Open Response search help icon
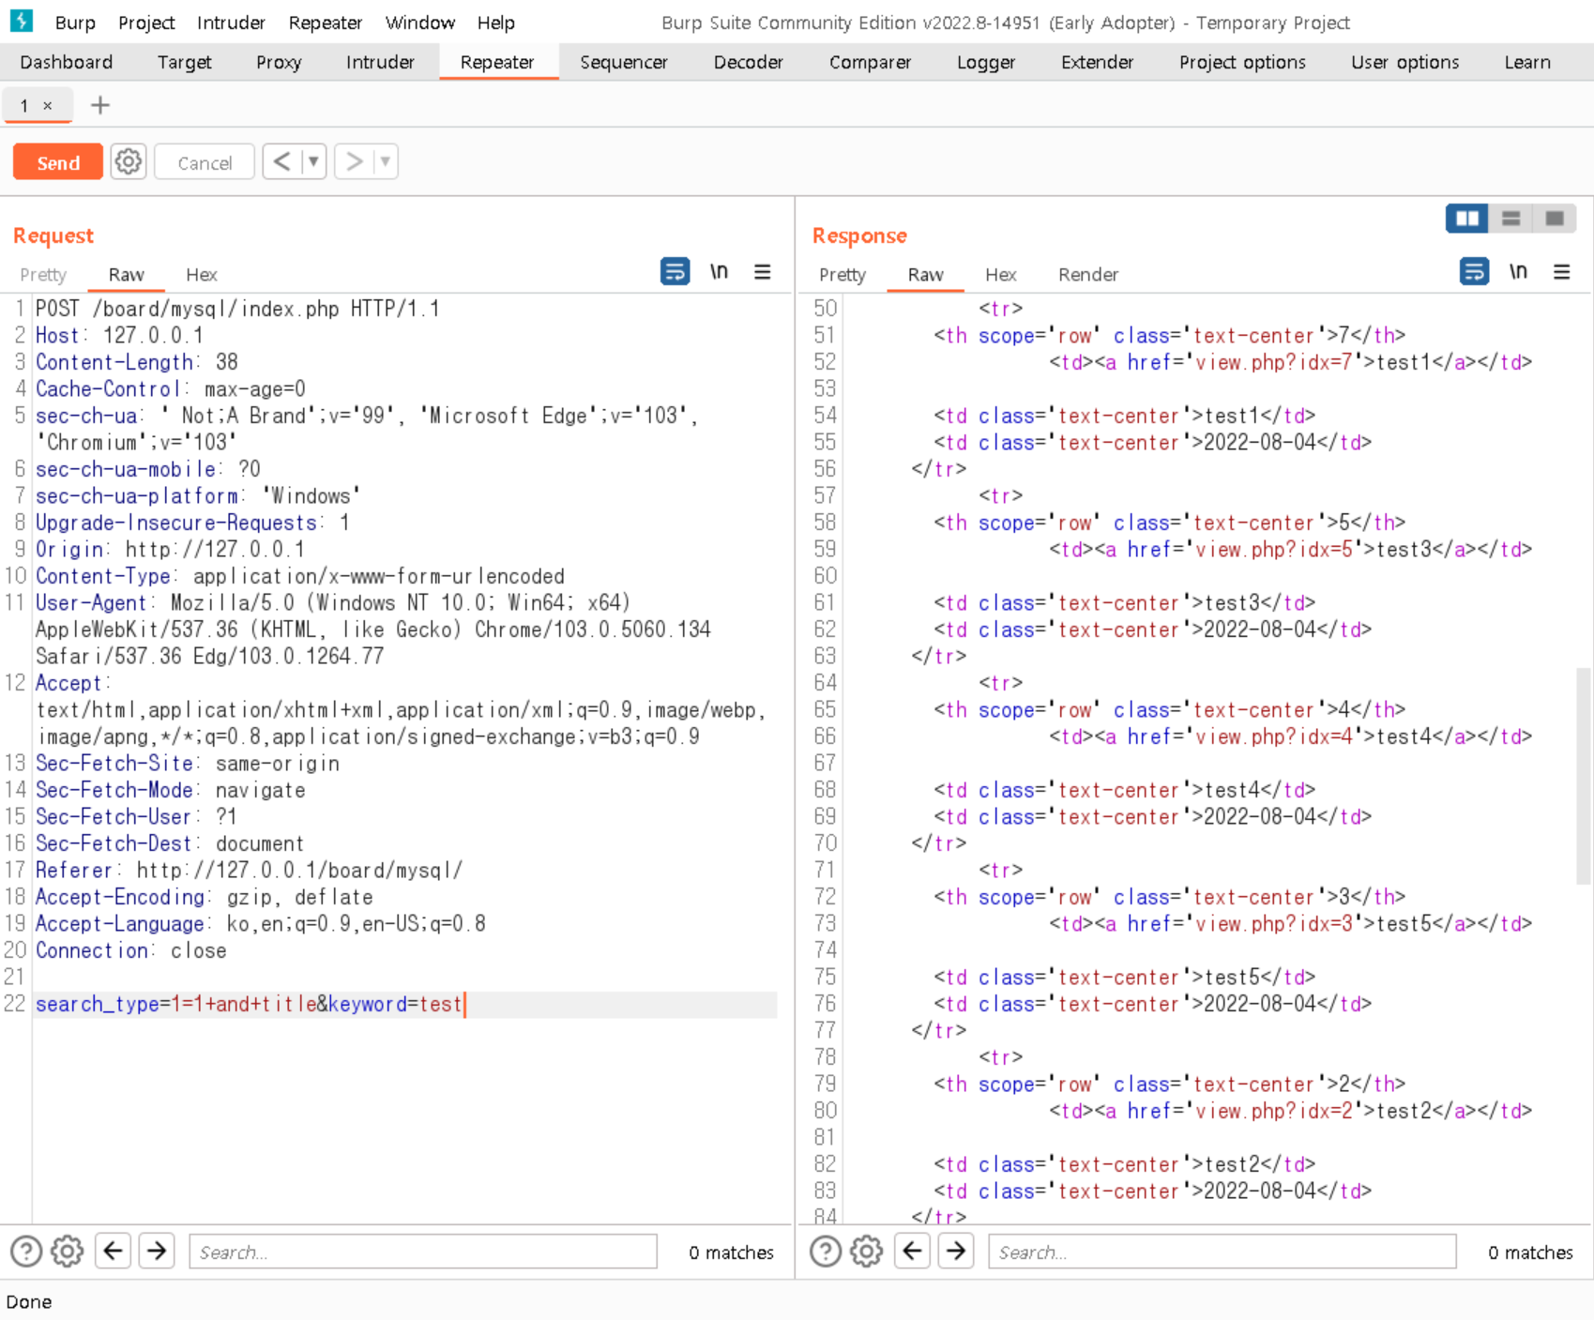This screenshot has width=1594, height=1320. [x=826, y=1252]
